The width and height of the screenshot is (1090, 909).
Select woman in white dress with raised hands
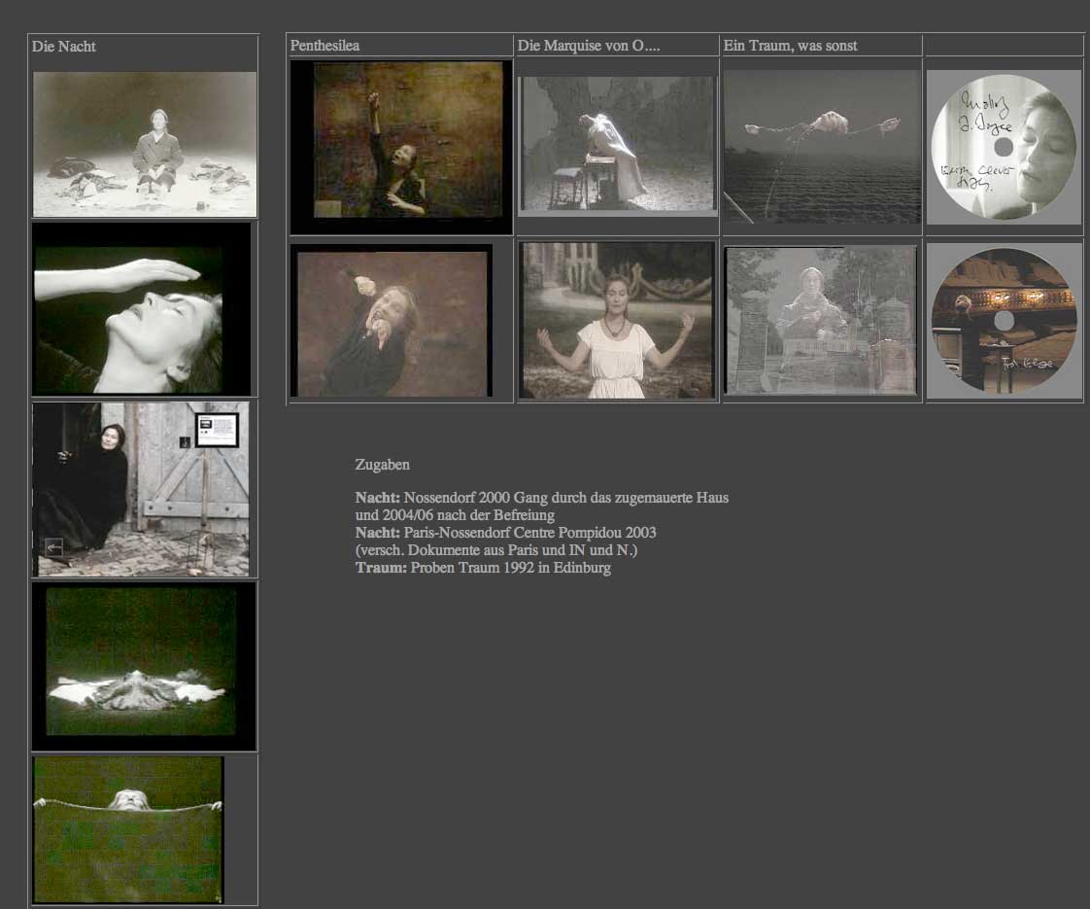tap(617, 321)
